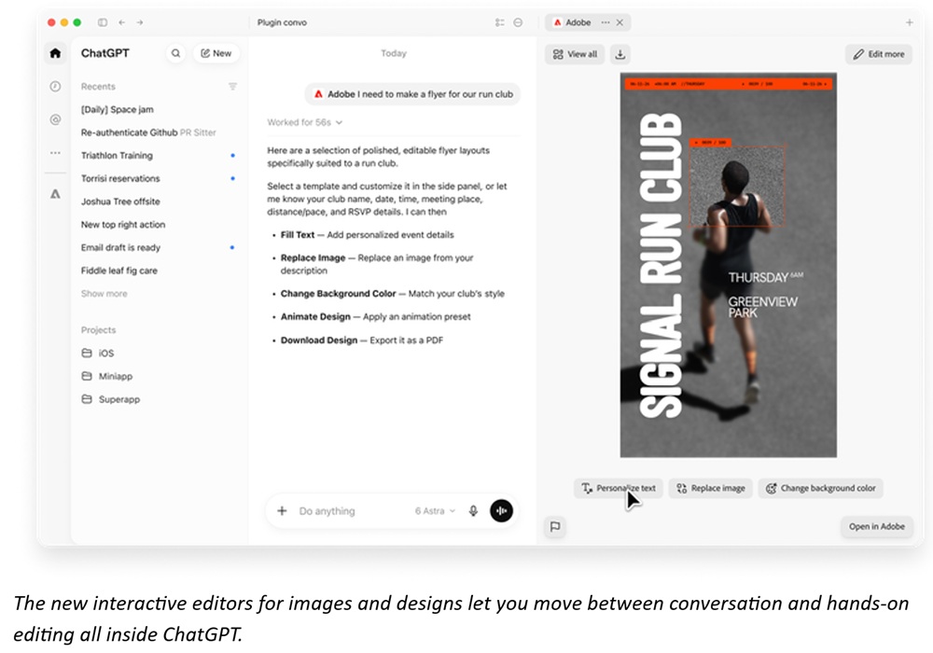Image resolution: width=933 pixels, height=653 pixels.
Task: Click the Projects section heading
Action: click(x=98, y=330)
